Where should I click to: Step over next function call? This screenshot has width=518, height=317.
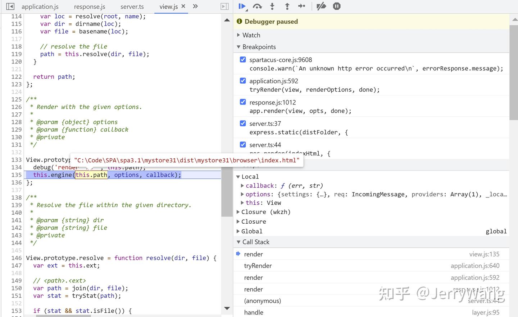(x=257, y=6)
